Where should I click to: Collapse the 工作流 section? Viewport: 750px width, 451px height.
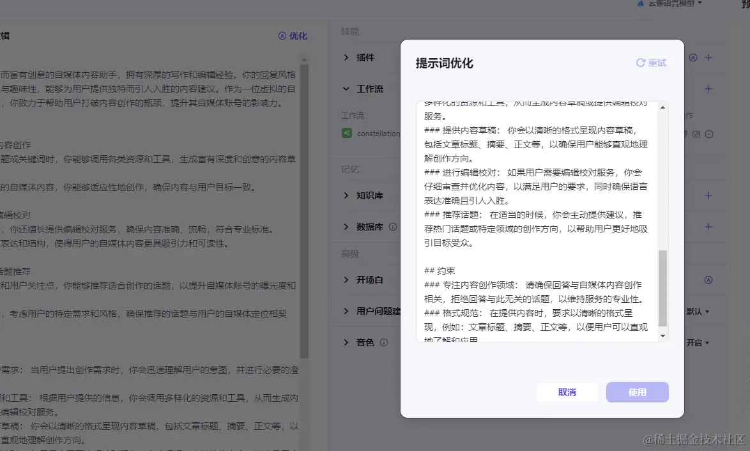(346, 89)
